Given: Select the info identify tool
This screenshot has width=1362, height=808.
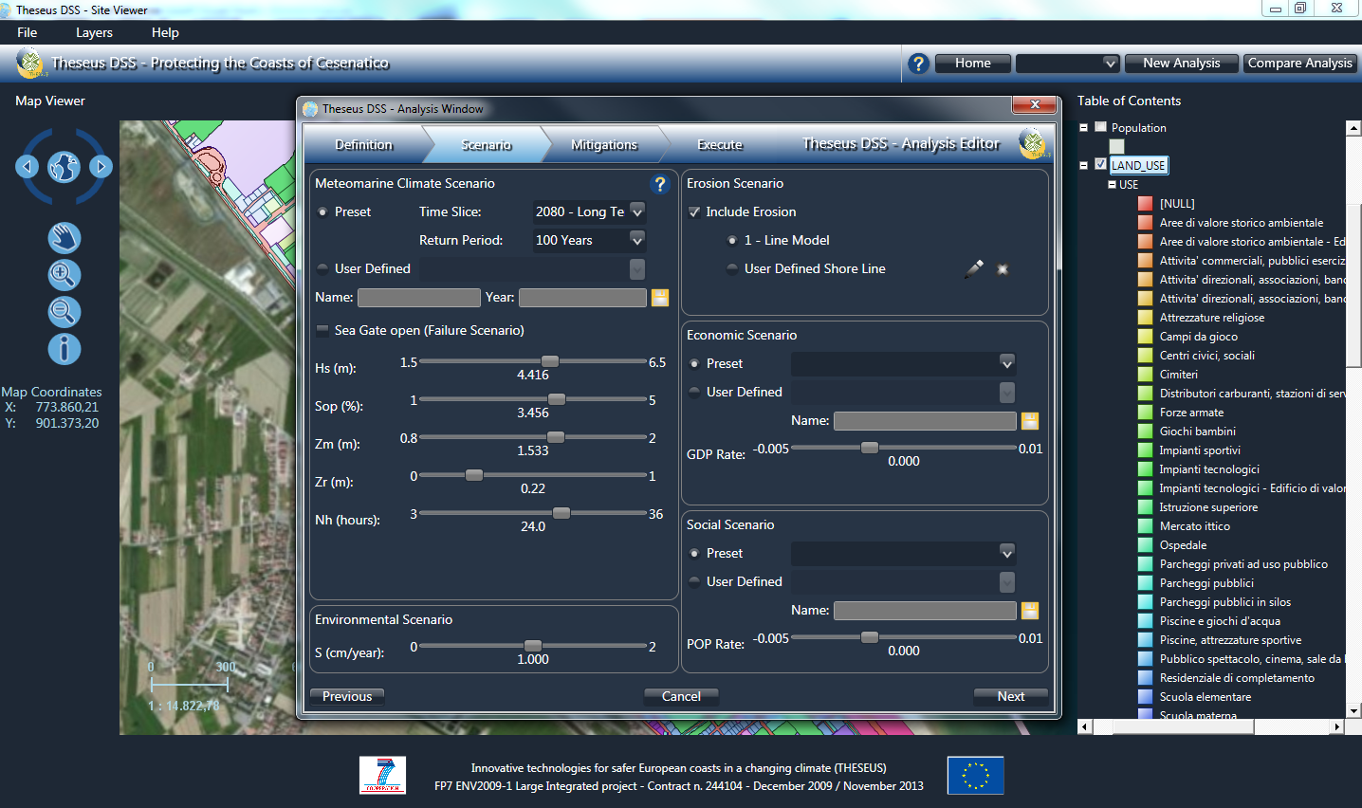Looking at the screenshot, I should click(x=64, y=349).
